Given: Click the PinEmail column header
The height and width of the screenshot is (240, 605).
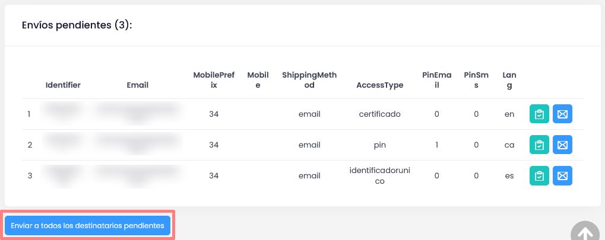Looking at the screenshot, I should (x=436, y=80).
